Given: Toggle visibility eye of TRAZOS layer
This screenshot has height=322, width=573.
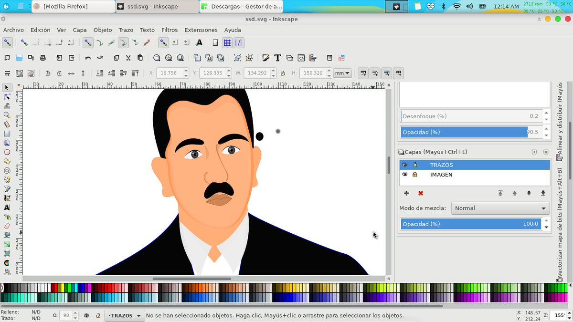Looking at the screenshot, I should tap(405, 165).
